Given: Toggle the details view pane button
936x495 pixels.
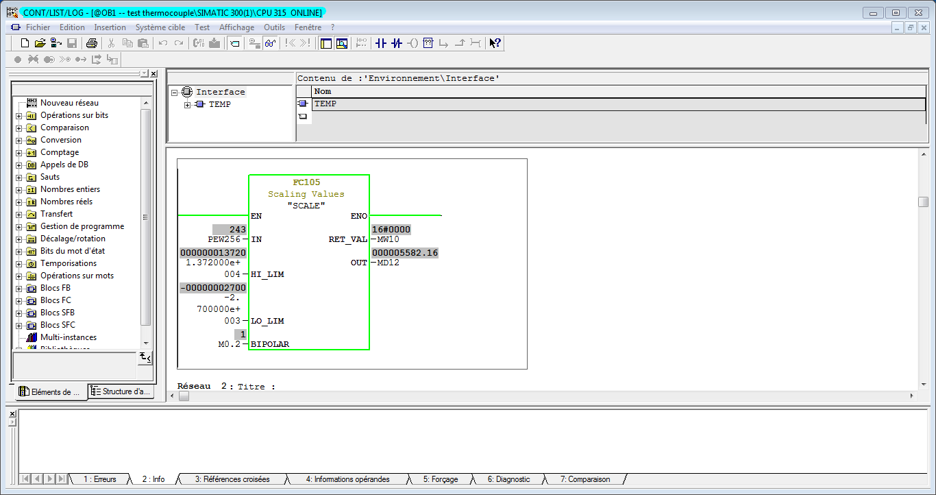Looking at the screenshot, I should coord(341,43).
